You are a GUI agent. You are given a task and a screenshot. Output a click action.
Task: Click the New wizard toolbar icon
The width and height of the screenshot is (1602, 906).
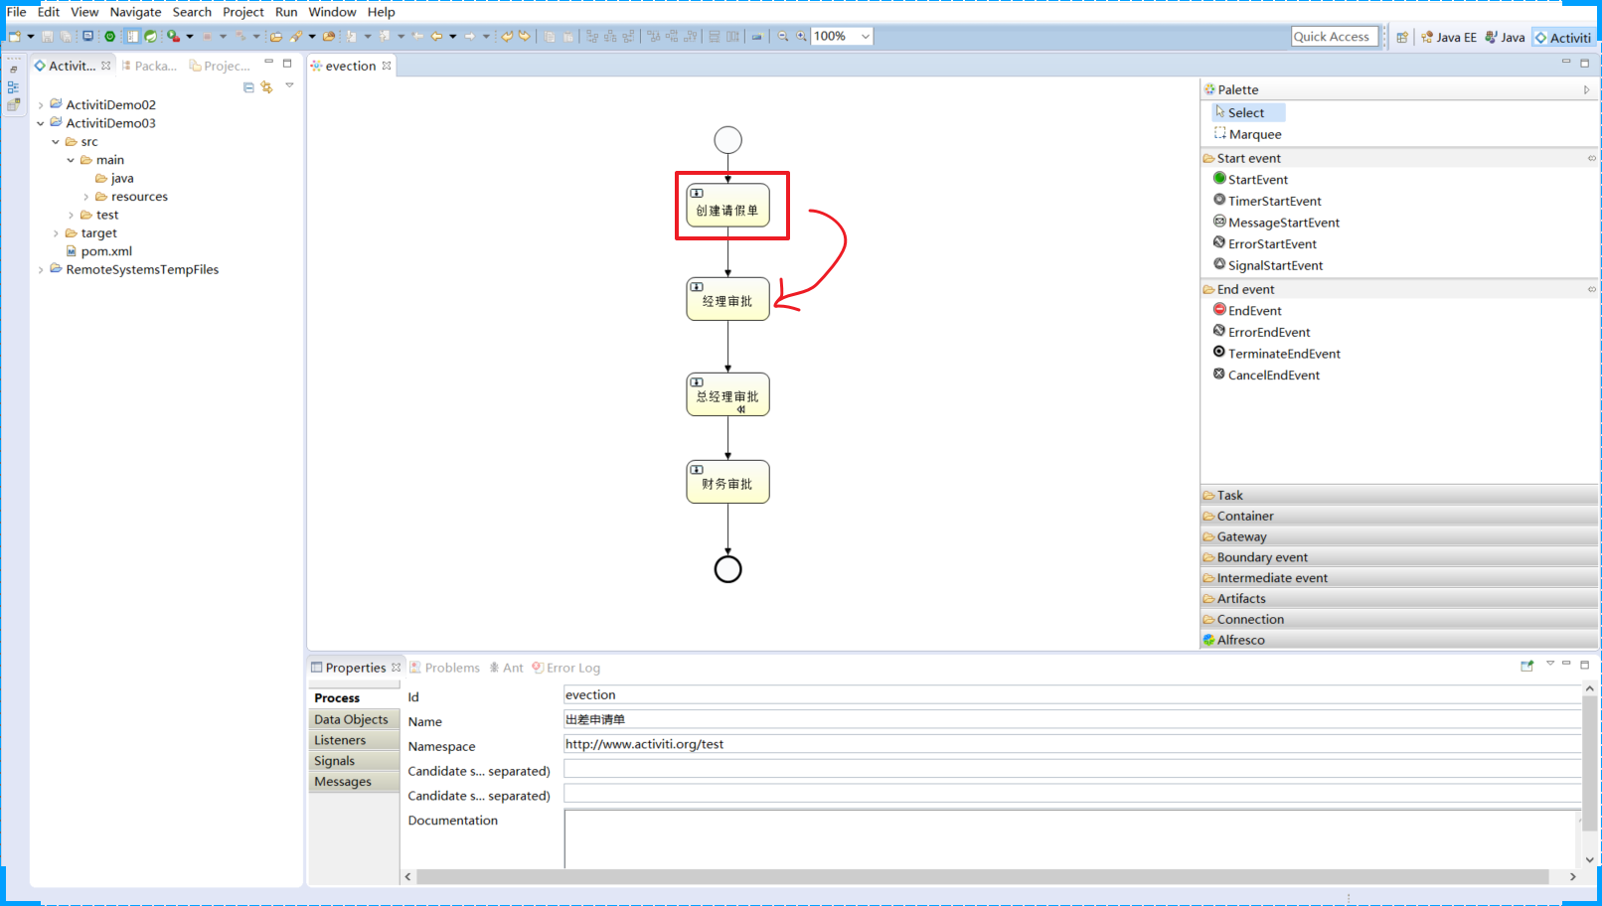pyautogui.click(x=15, y=37)
